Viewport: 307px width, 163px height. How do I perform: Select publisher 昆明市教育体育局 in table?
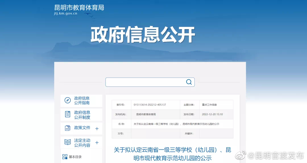pos(146,114)
